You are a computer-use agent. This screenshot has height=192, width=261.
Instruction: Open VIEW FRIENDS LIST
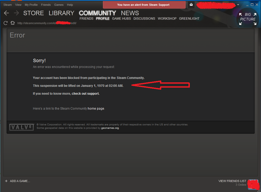pos(232,181)
